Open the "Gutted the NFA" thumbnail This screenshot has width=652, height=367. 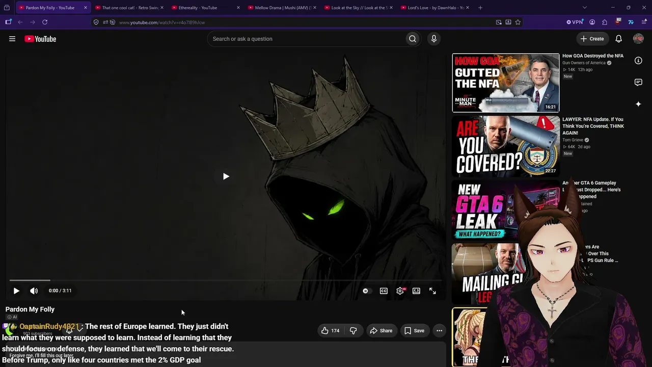pyautogui.click(x=506, y=83)
